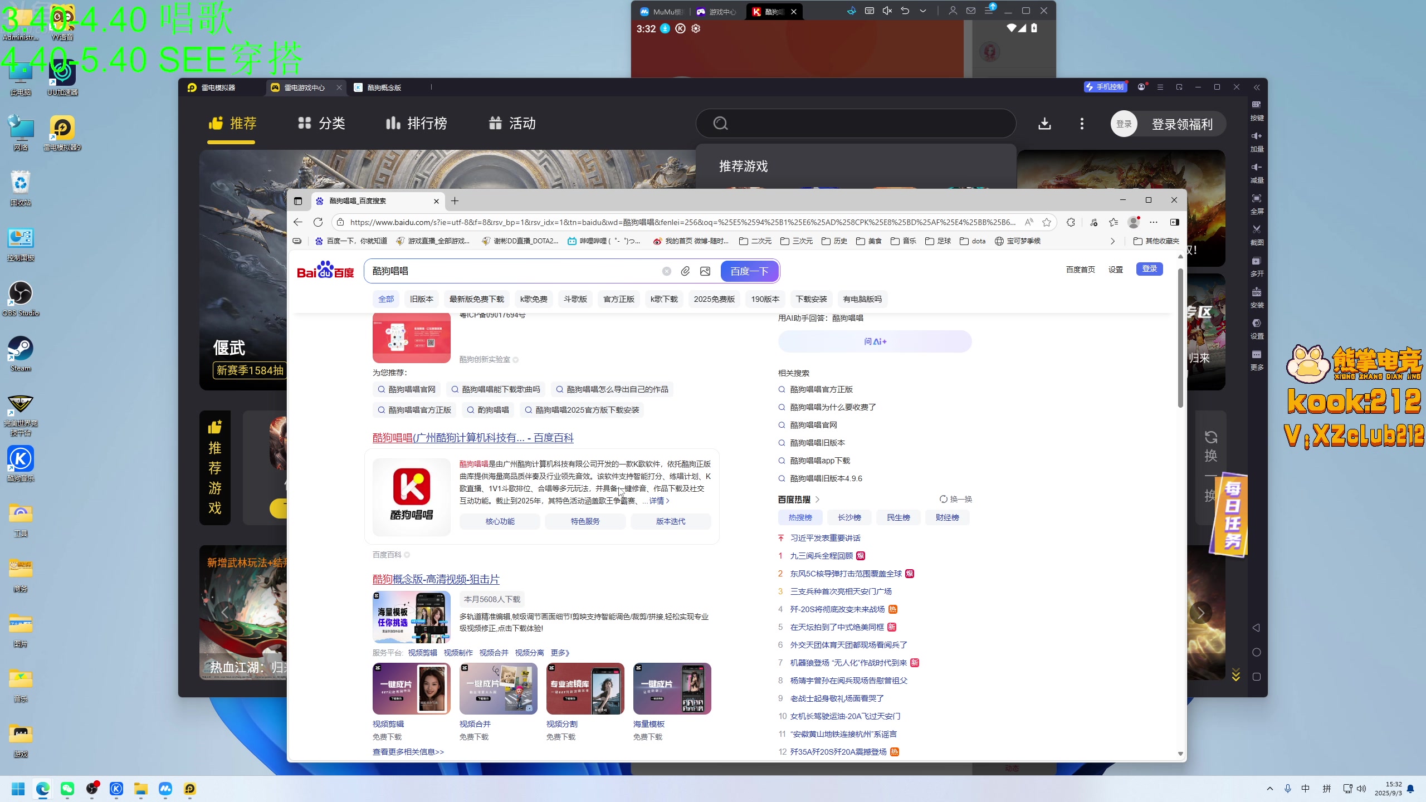The image size is (1426, 802).
Task: Open 按键 key mapping in LDPlayer sidebar
Action: tap(1257, 110)
